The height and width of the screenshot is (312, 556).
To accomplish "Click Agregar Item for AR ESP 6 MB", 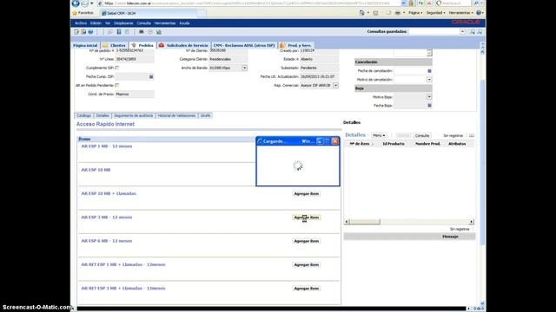I will pos(307,241).
